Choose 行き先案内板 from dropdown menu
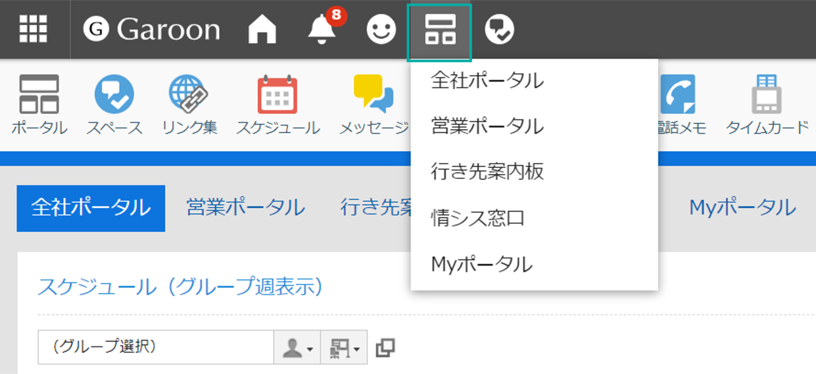Screen dimensions: 816x374 pyautogui.click(x=534, y=172)
